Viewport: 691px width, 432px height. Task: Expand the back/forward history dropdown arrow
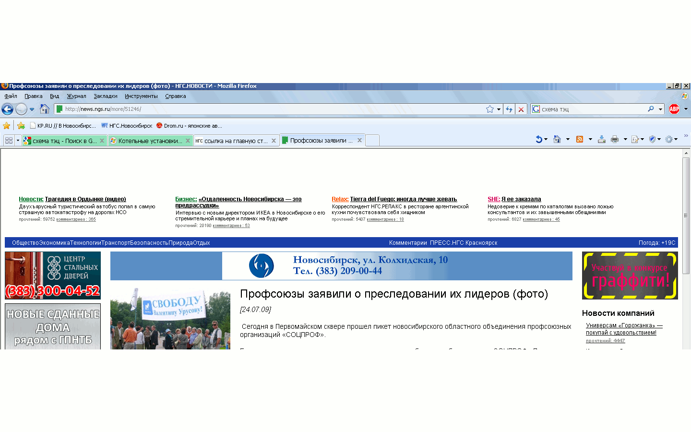click(x=32, y=109)
